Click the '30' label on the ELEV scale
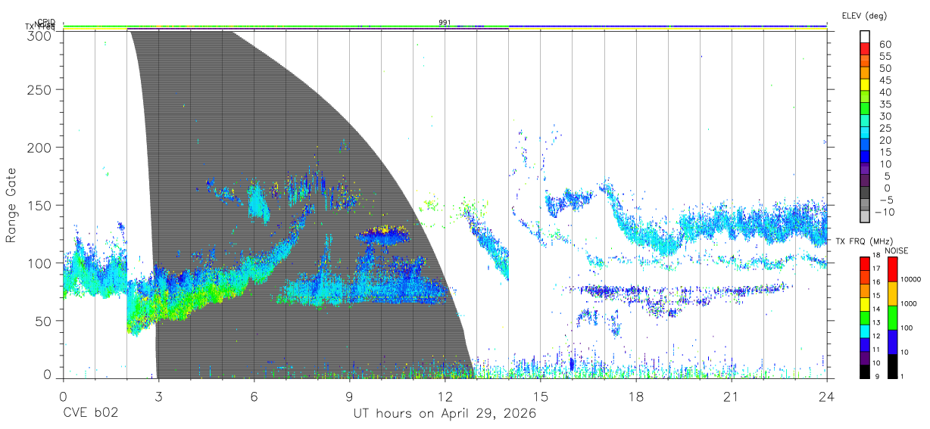This screenshot has width=930, height=429. tap(885, 116)
